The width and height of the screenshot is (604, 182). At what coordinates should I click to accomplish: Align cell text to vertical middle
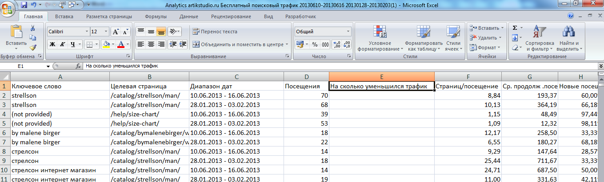click(x=151, y=32)
